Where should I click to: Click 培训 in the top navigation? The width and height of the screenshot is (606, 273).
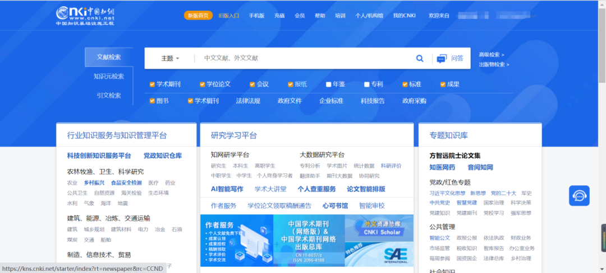tap(340, 16)
